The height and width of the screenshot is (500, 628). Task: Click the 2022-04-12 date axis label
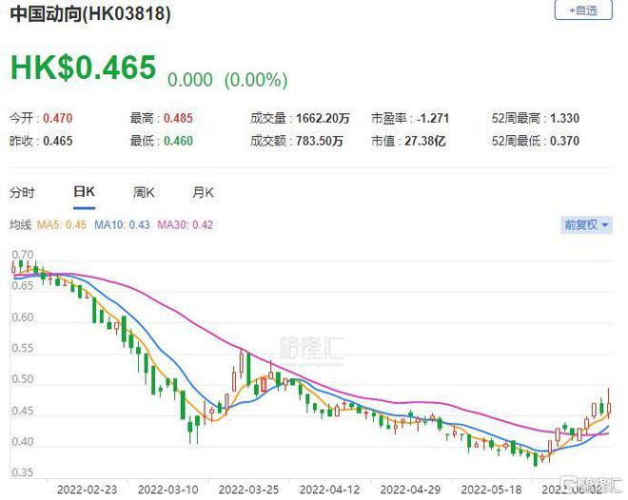(329, 490)
